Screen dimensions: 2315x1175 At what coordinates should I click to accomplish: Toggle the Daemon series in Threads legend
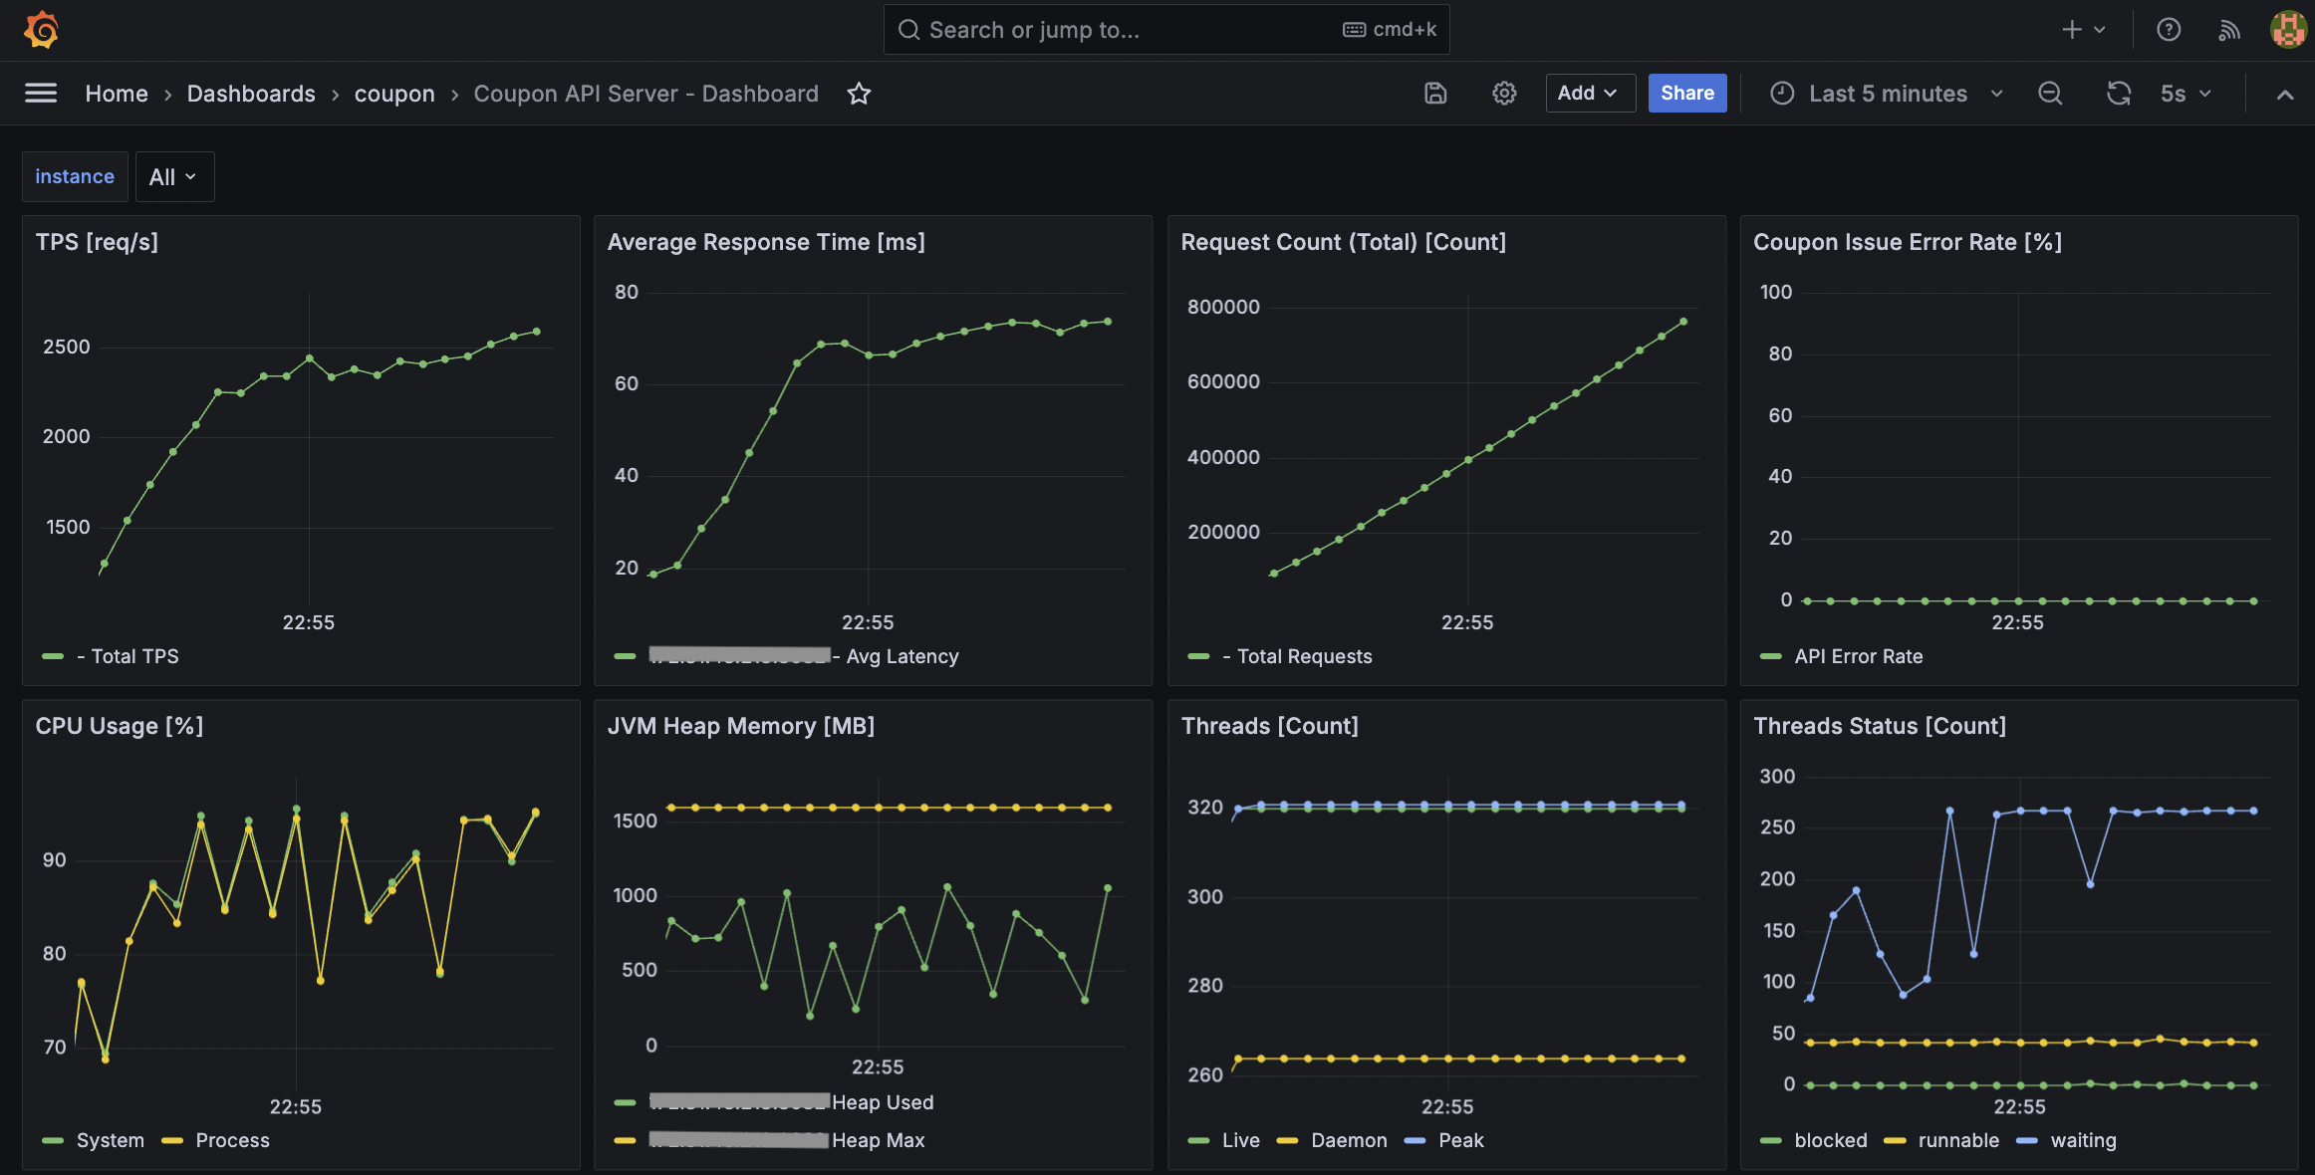pyautogui.click(x=1349, y=1140)
